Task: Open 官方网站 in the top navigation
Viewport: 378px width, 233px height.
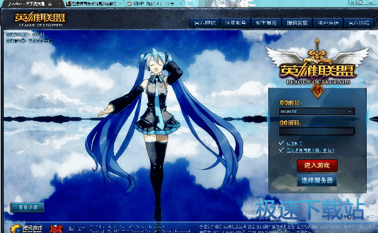Action: tap(205, 23)
